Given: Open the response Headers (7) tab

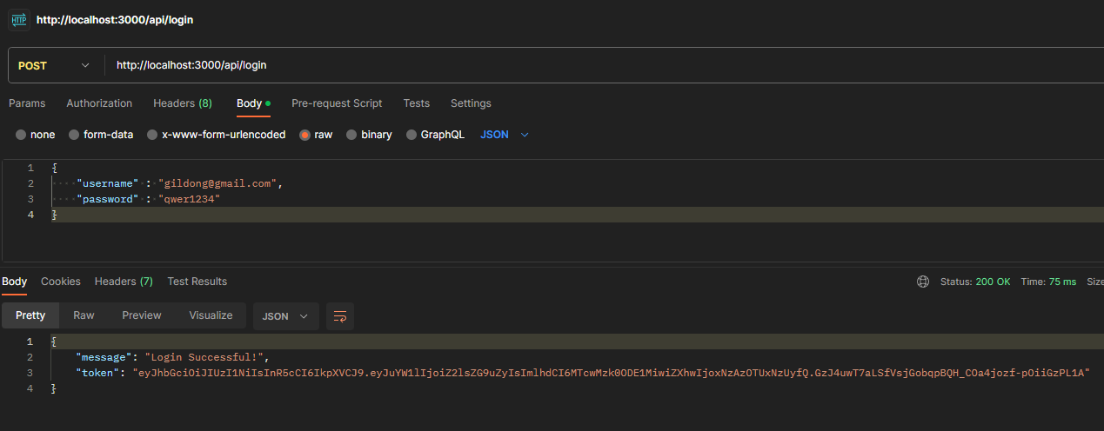Looking at the screenshot, I should pos(124,282).
